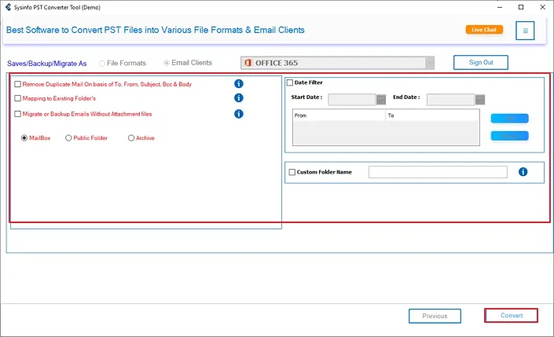Image resolution: width=554 pixels, height=337 pixels.
Task: Click the To column header
Action: tap(432, 115)
